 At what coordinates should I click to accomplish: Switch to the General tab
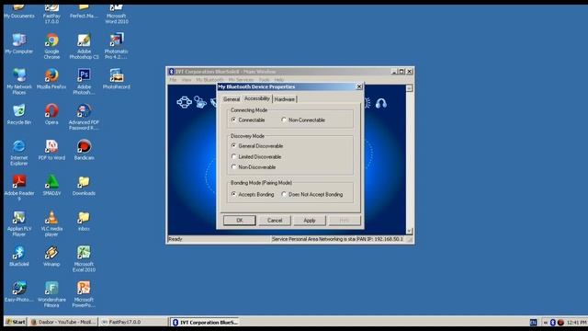231,99
